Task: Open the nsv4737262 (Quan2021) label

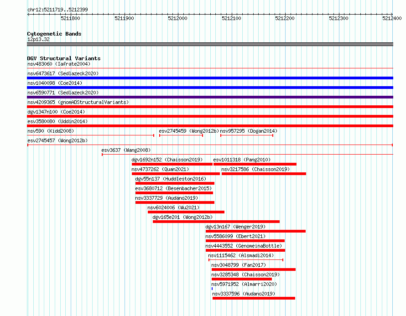Action: coord(160,169)
